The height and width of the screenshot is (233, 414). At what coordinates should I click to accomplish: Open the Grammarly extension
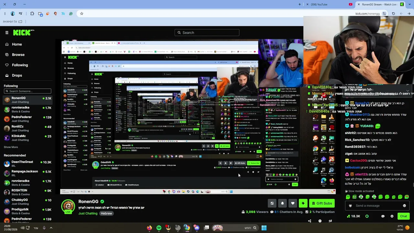[x=71, y=14]
